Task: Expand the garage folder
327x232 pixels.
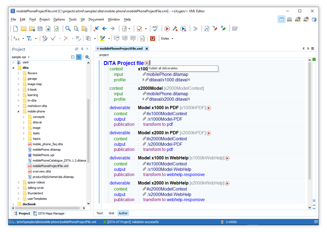Action: [19, 79]
